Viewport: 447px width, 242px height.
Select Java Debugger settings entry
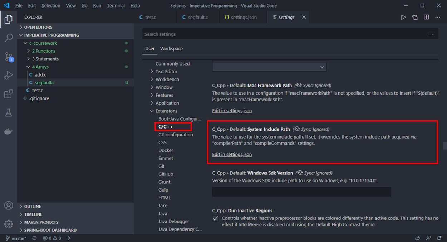pyautogui.click(x=173, y=221)
